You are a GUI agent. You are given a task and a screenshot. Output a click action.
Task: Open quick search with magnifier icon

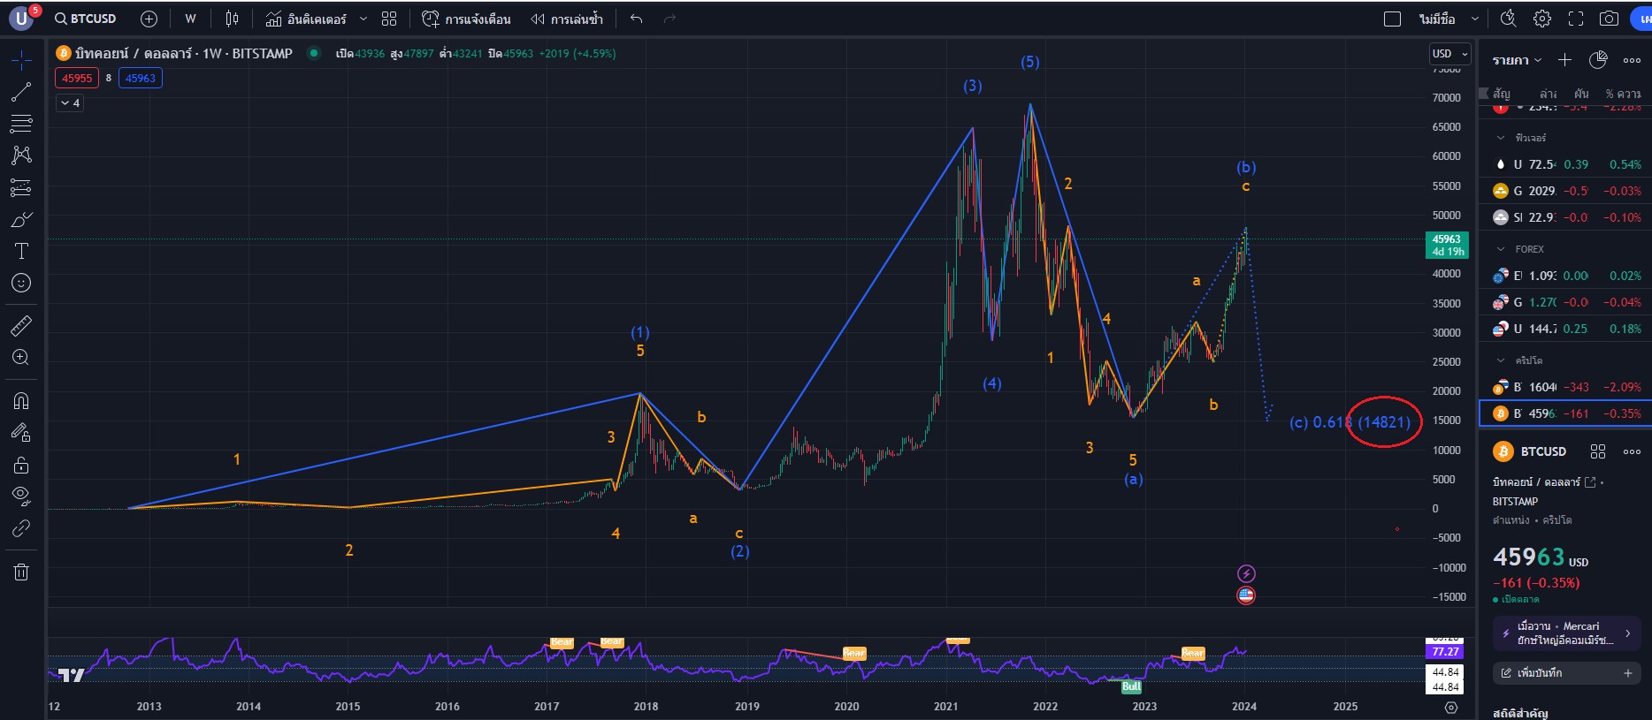click(1509, 19)
